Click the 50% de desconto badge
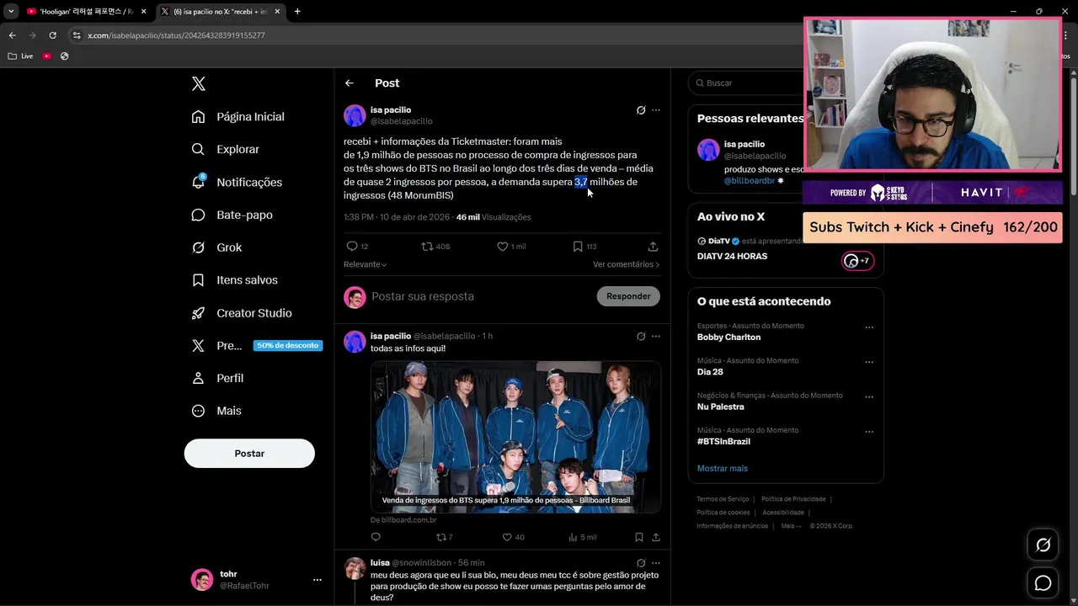Viewport: 1078px width, 606px height. pos(287,345)
